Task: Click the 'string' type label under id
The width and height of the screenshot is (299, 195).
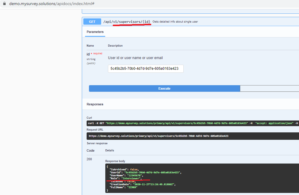Action: 91,59
